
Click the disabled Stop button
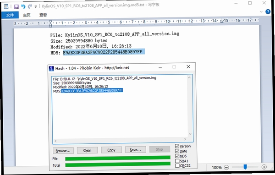(159, 149)
